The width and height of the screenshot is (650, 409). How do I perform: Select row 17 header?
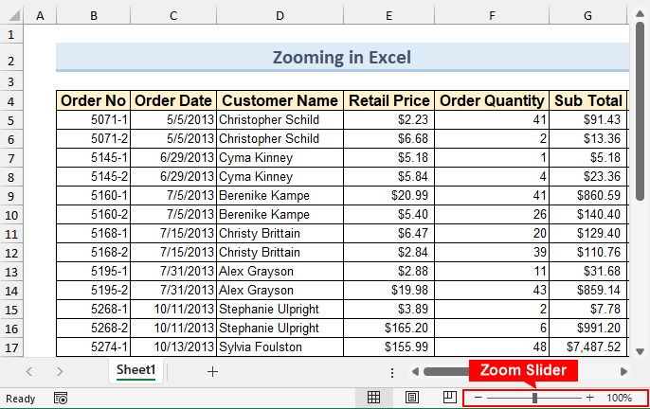pyautogui.click(x=11, y=347)
